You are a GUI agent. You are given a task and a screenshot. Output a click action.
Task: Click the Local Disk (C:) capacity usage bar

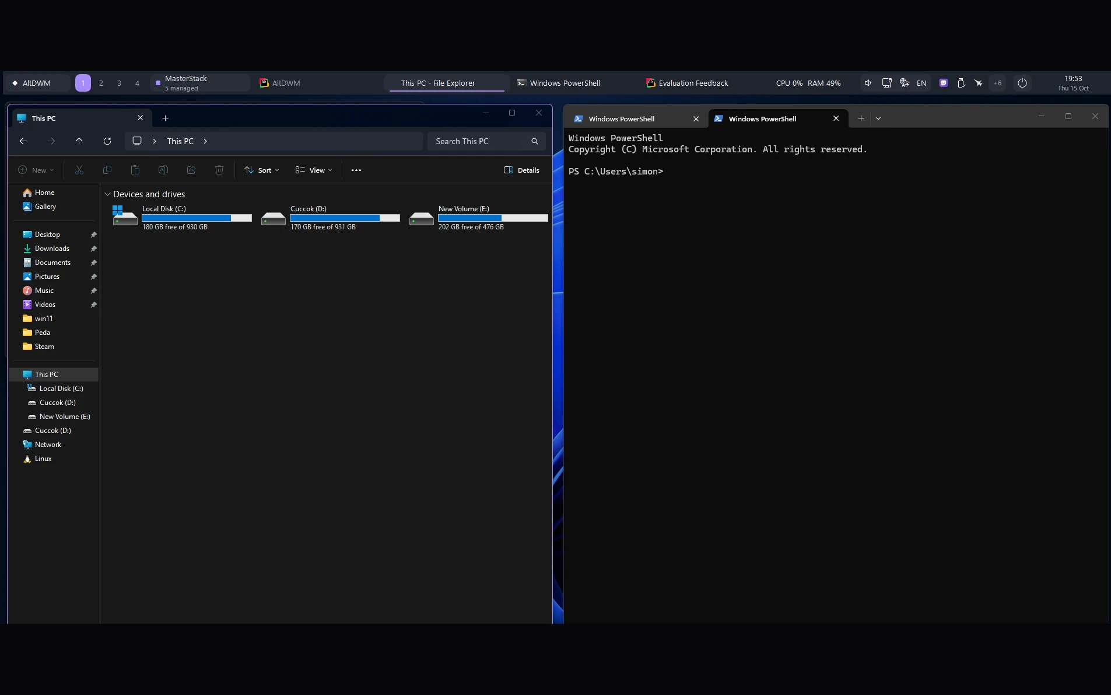click(x=197, y=218)
